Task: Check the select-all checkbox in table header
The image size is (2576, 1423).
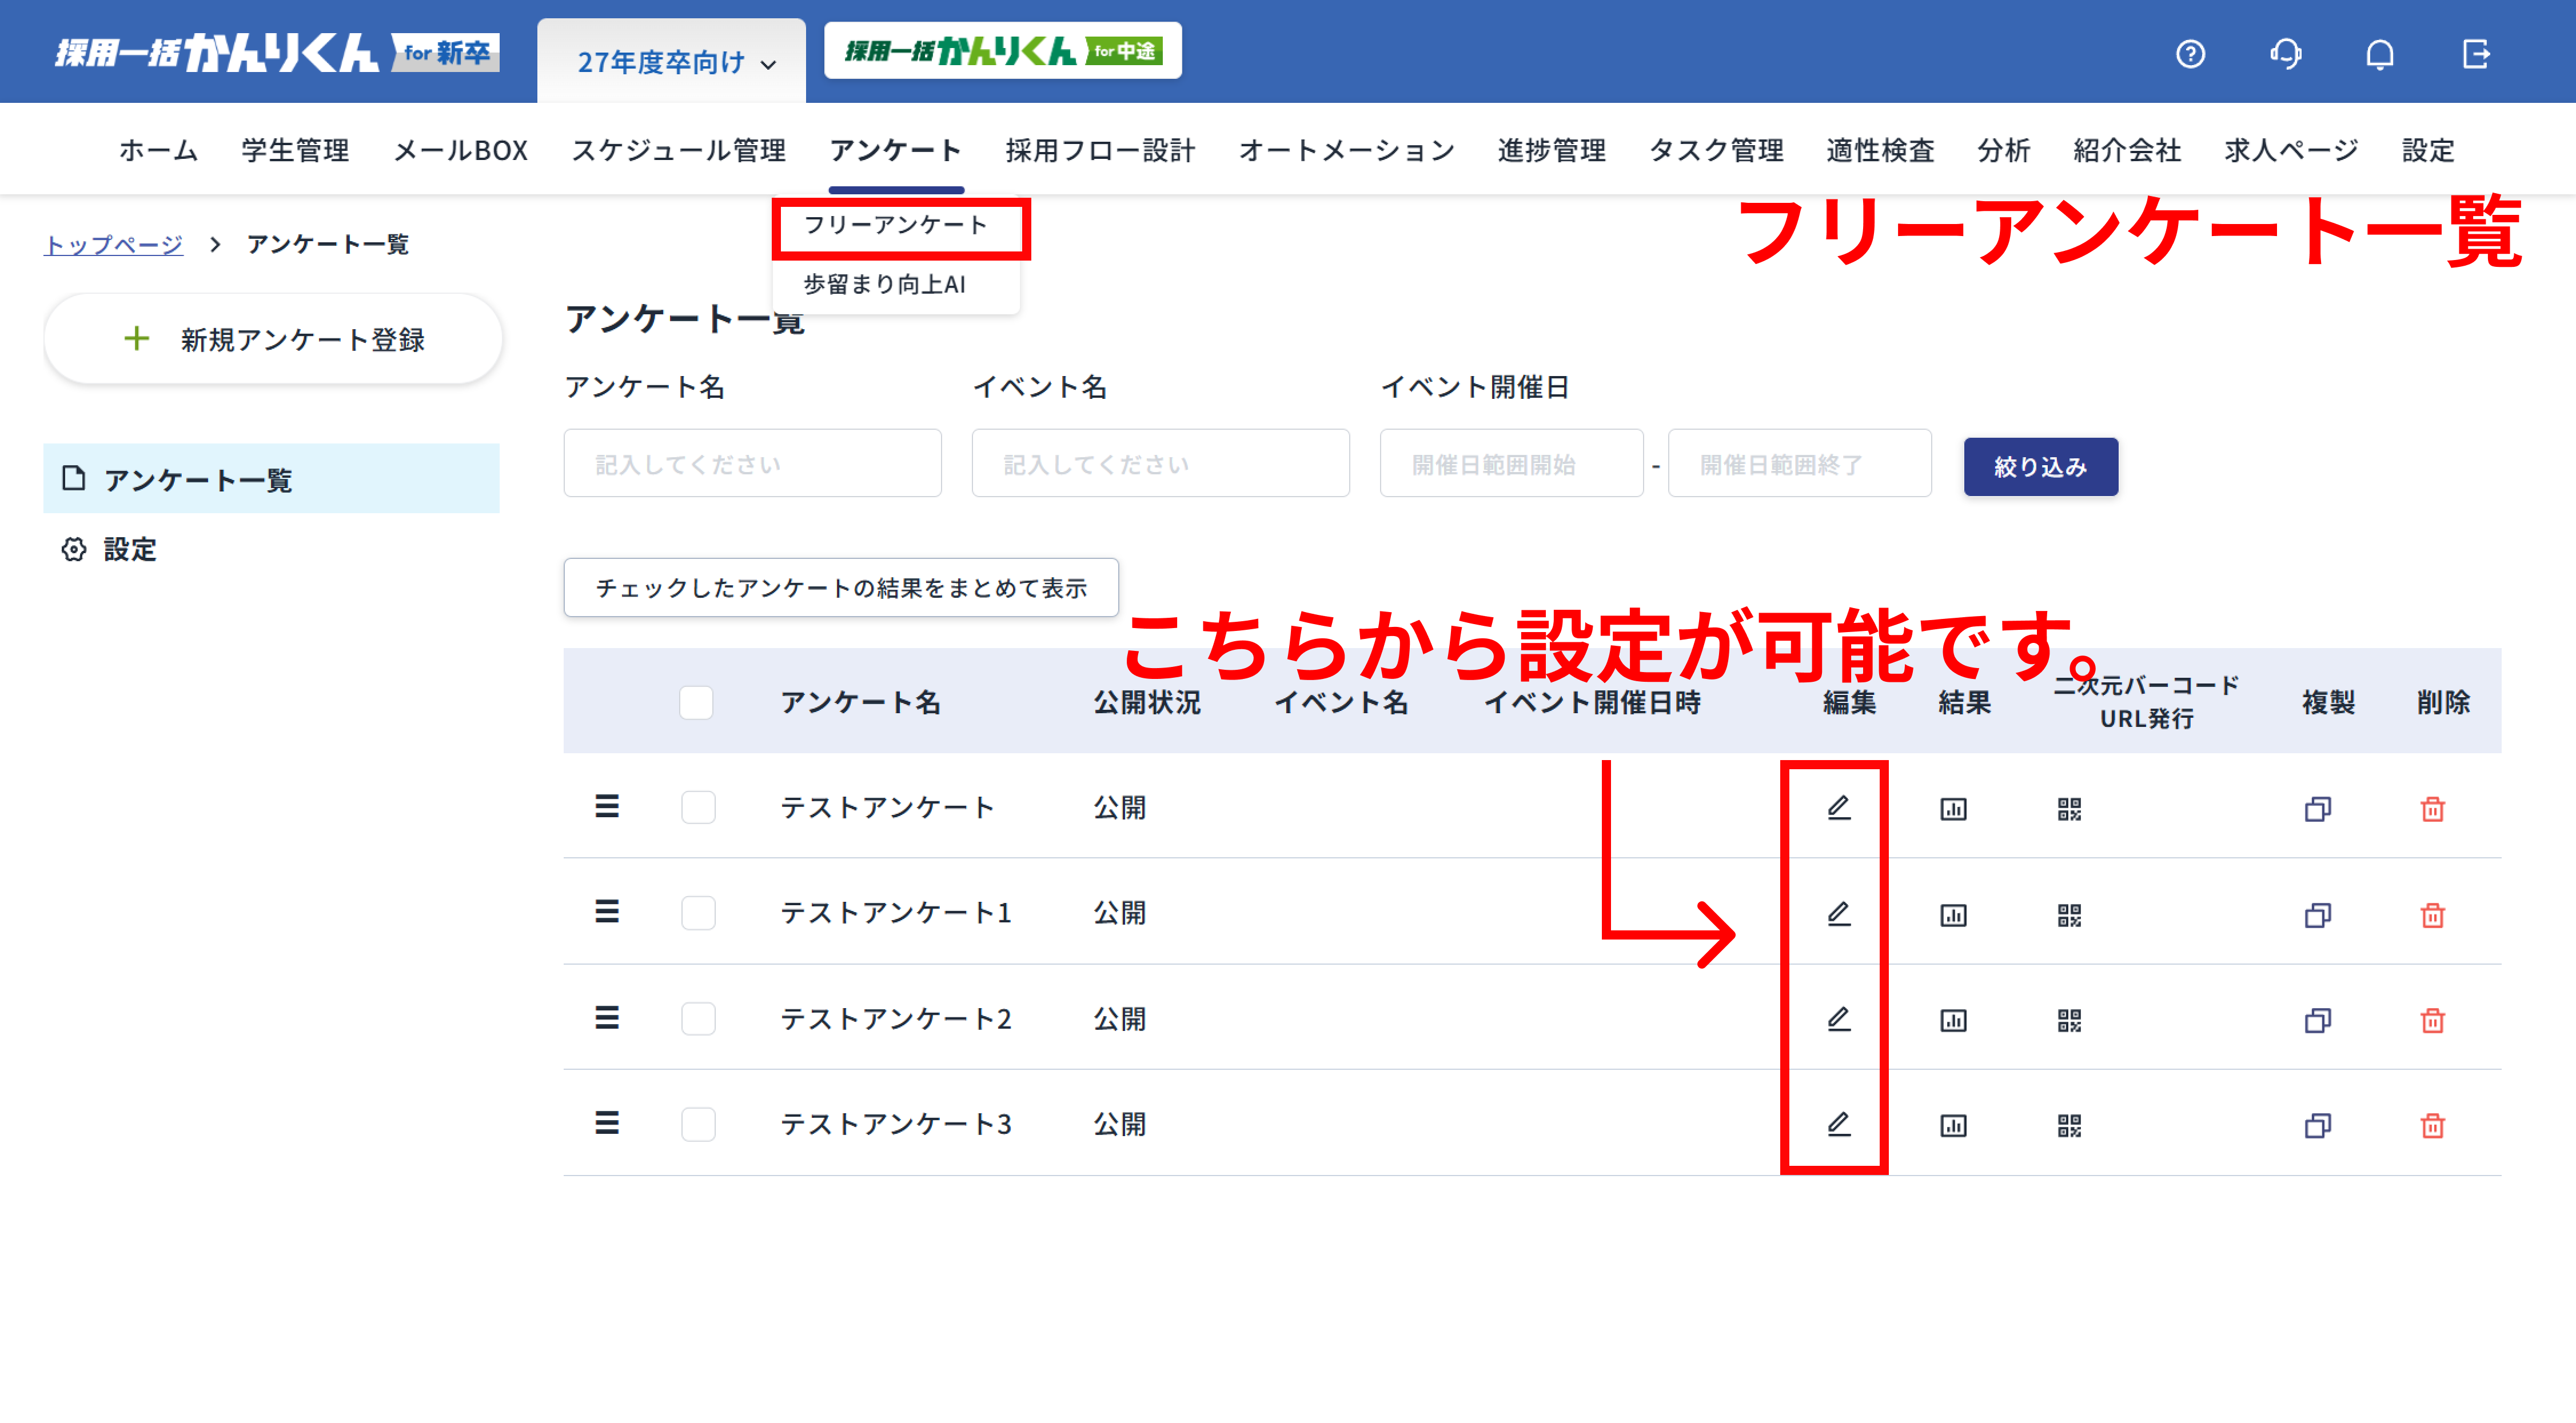Action: coord(696,702)
